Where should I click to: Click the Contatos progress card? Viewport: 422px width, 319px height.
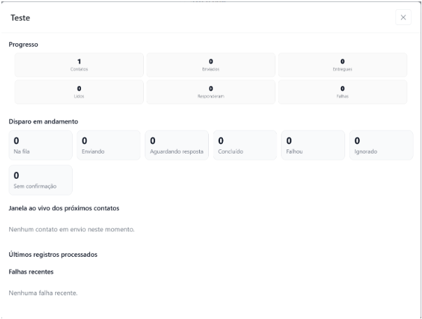79,65
